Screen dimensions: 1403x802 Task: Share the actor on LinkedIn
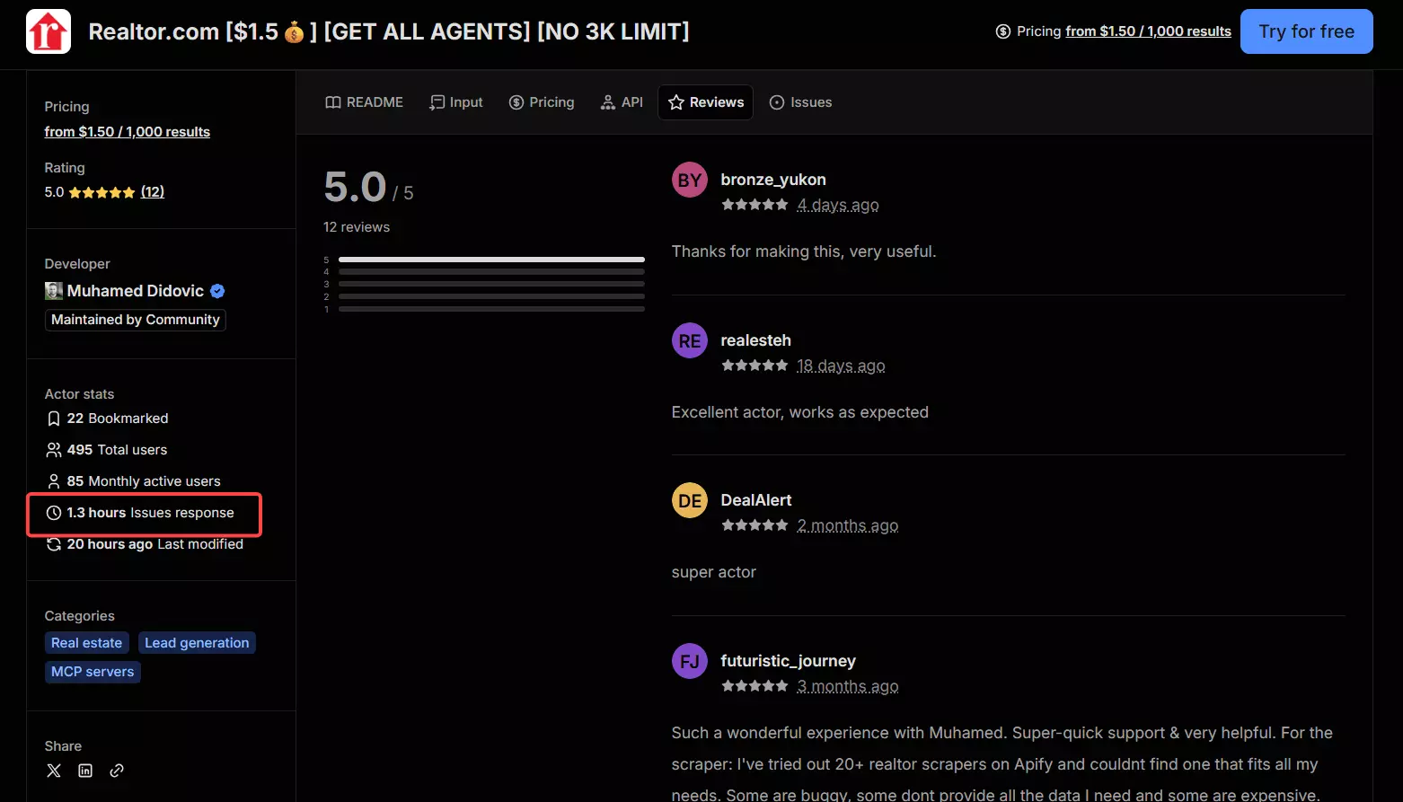85,771
